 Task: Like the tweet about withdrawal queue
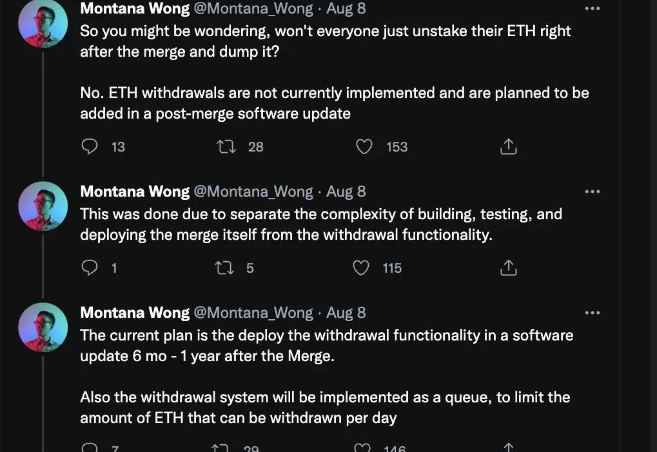click(364, 448)
